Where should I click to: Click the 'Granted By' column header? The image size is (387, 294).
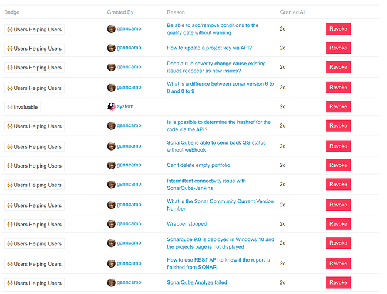point(120,12)
